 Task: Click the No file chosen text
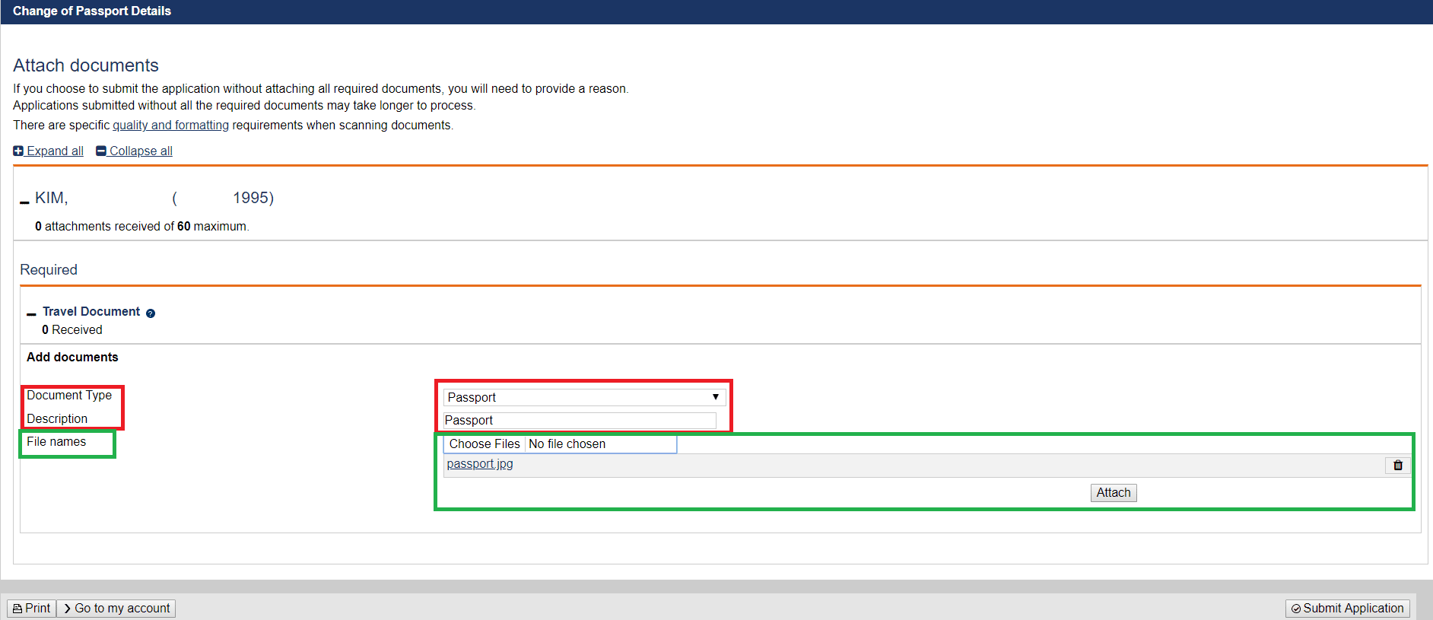click(x=567, y=444)
